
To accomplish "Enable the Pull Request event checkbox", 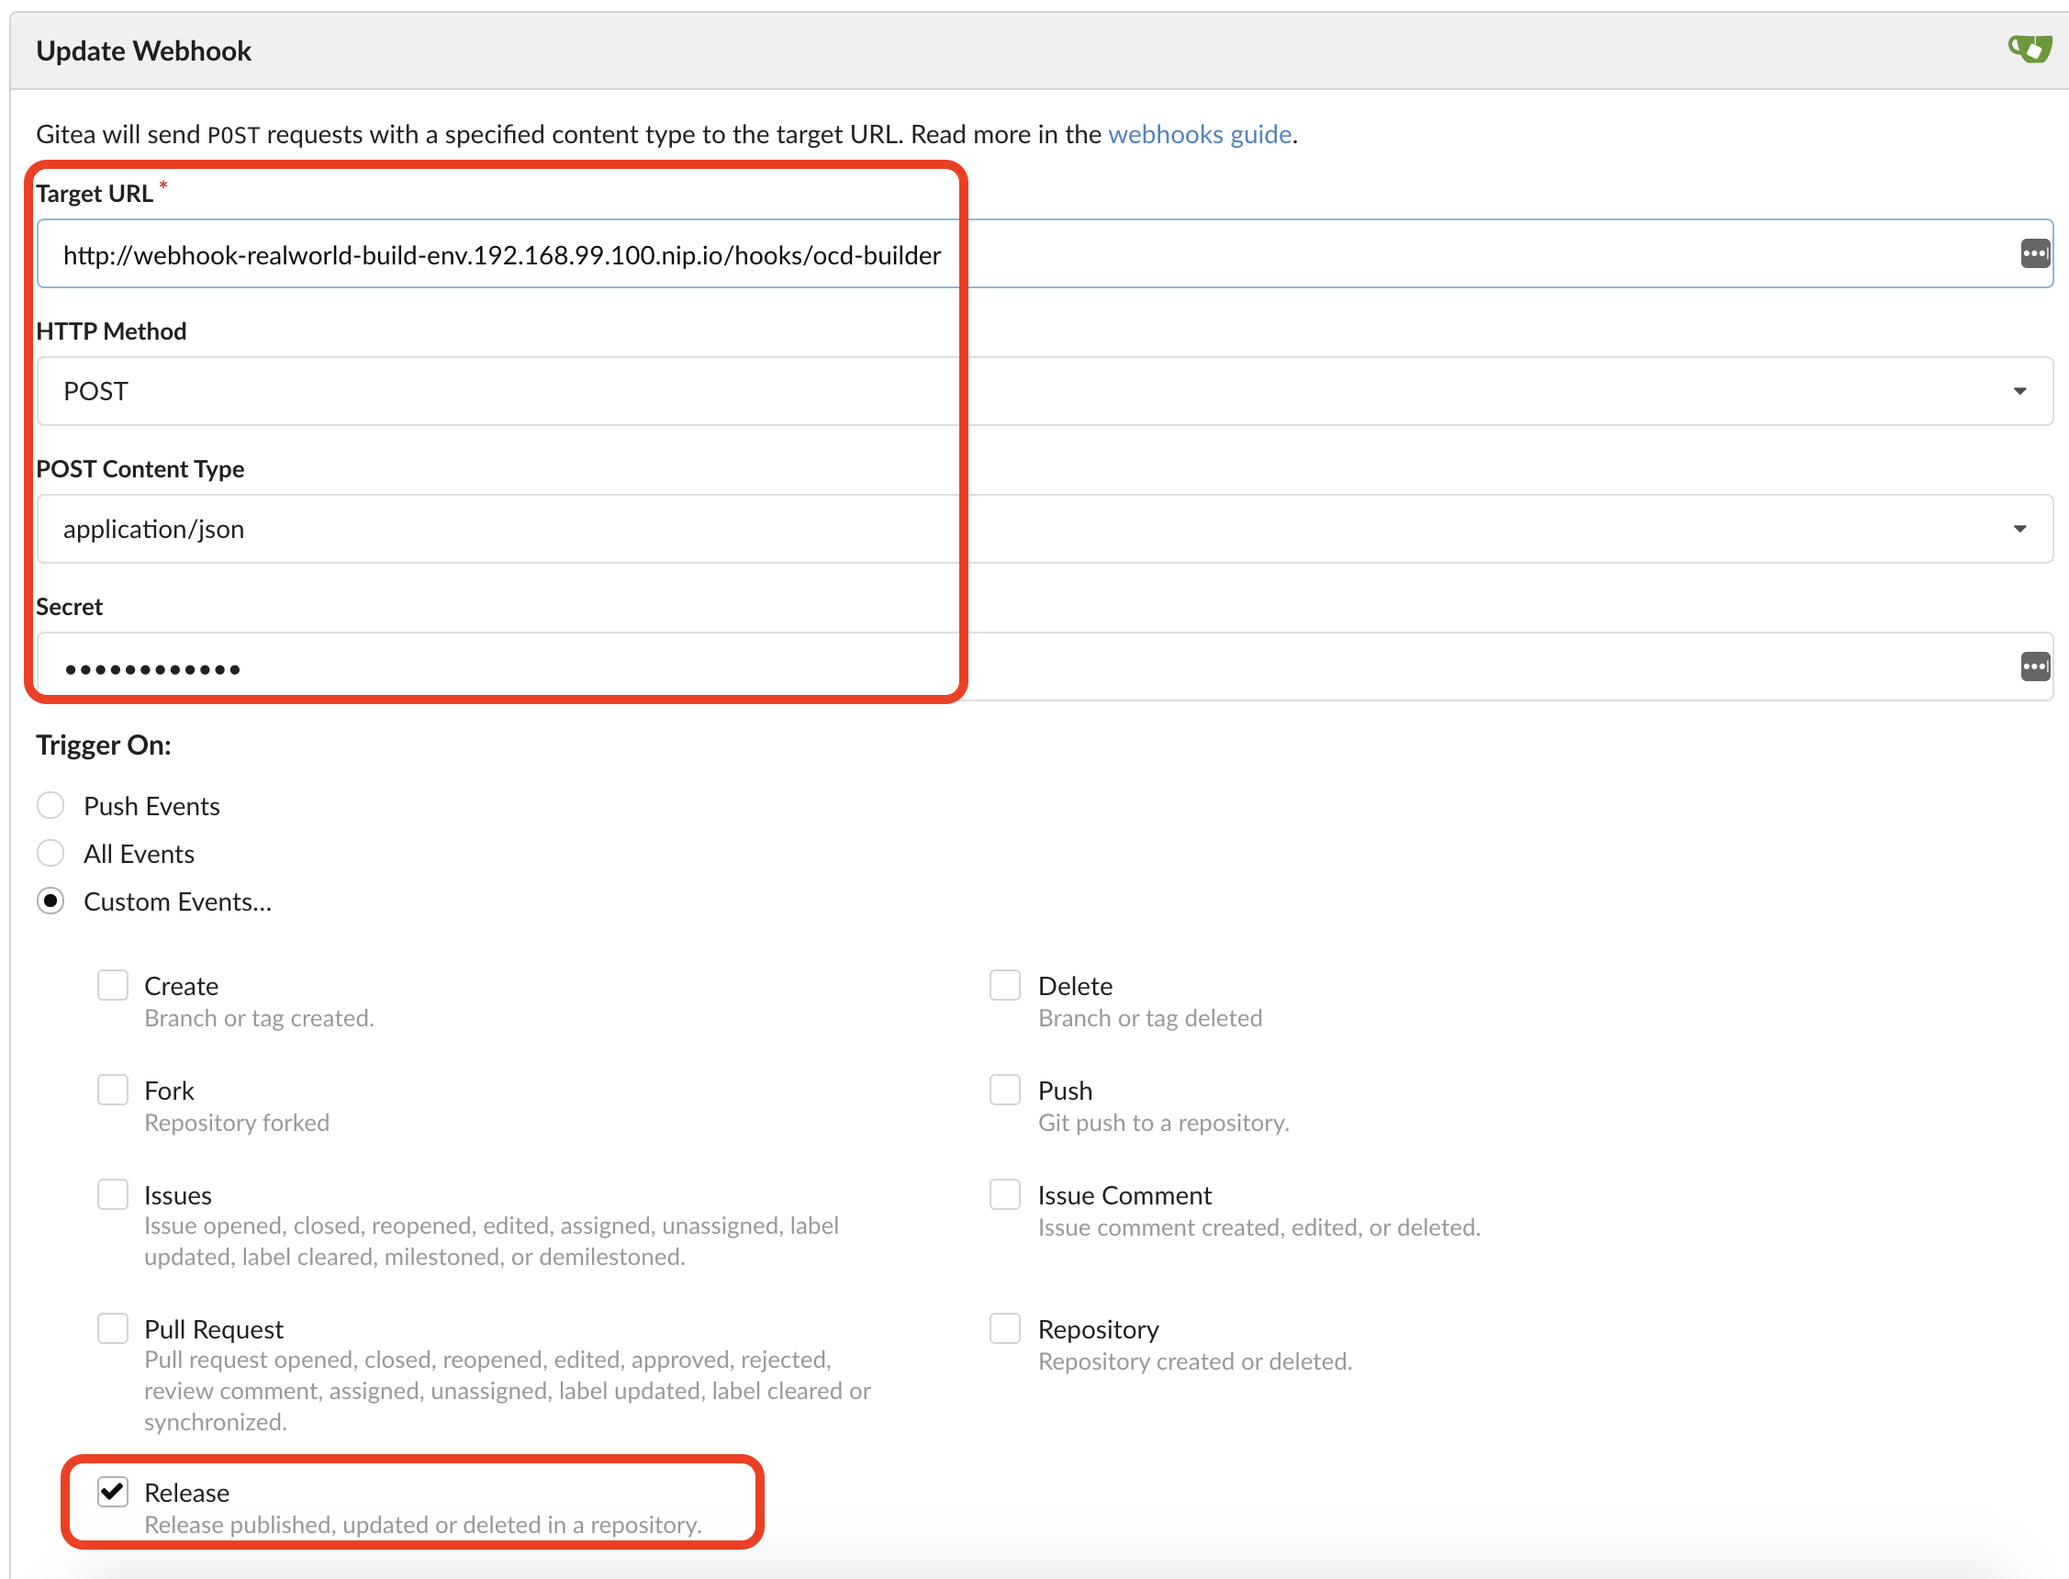I will [113, 1329].
